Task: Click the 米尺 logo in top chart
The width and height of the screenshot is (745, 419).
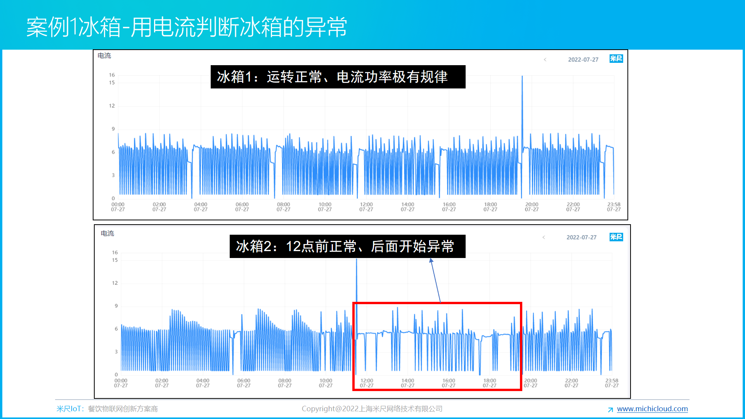Action: [616, 59]
